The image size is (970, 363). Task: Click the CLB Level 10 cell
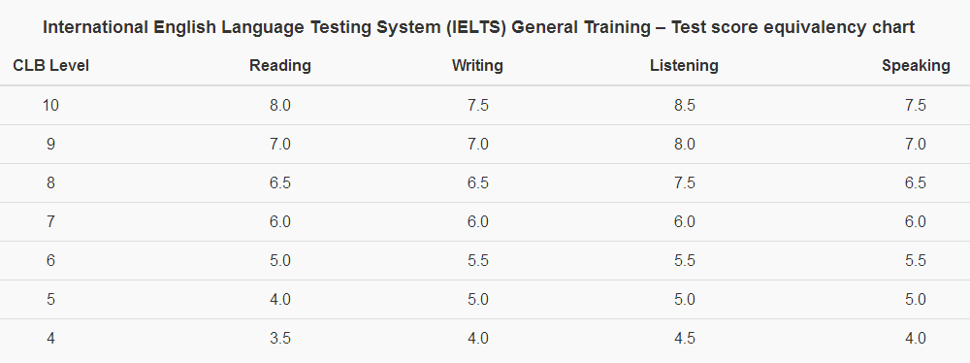50,105
